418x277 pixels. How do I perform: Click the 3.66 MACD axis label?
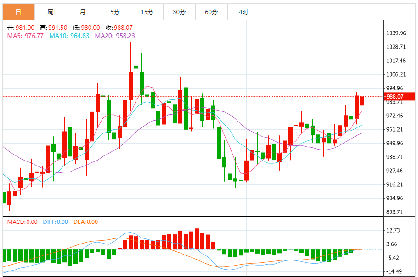coord(392,244)
